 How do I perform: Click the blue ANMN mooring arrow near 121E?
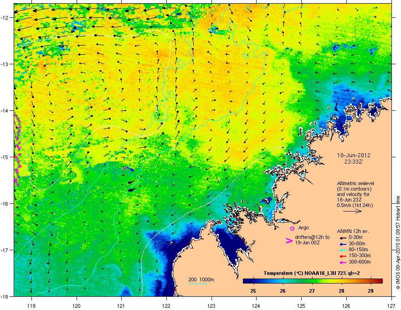(130, 169)
